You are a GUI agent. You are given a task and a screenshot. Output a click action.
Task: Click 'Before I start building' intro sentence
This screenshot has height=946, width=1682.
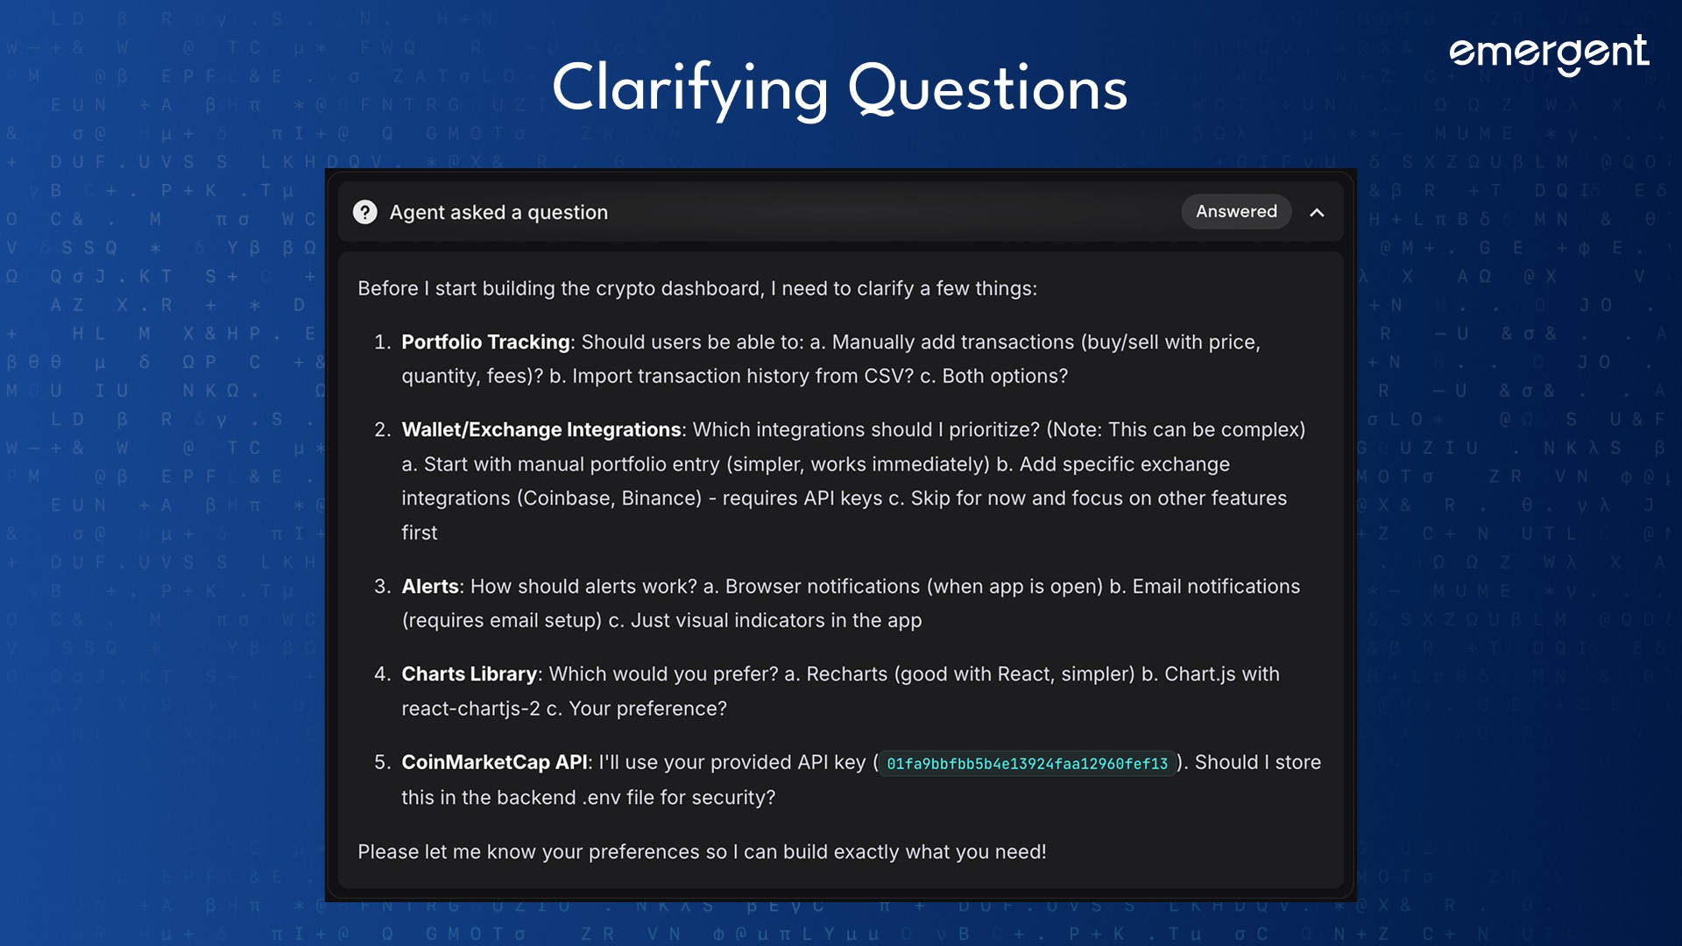(696, 288)
